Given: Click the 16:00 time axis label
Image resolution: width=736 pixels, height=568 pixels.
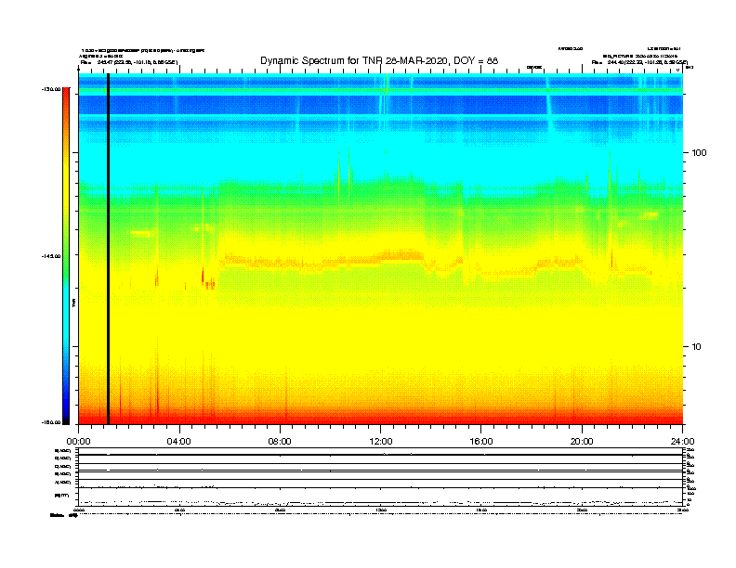Looking at the screenshot, I should coord(481,442).
